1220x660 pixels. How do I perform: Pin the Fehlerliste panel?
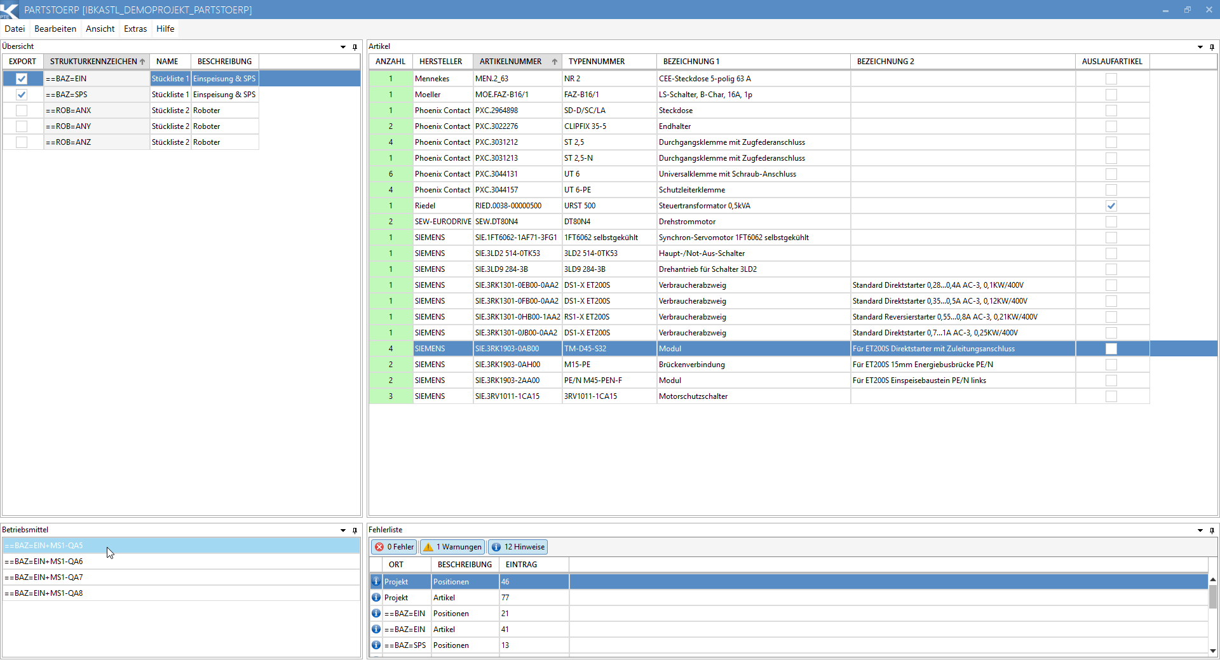1212,530
